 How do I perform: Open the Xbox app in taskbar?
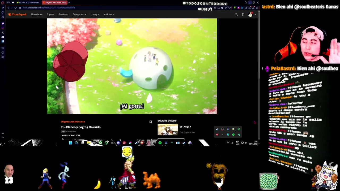point(100,143)
